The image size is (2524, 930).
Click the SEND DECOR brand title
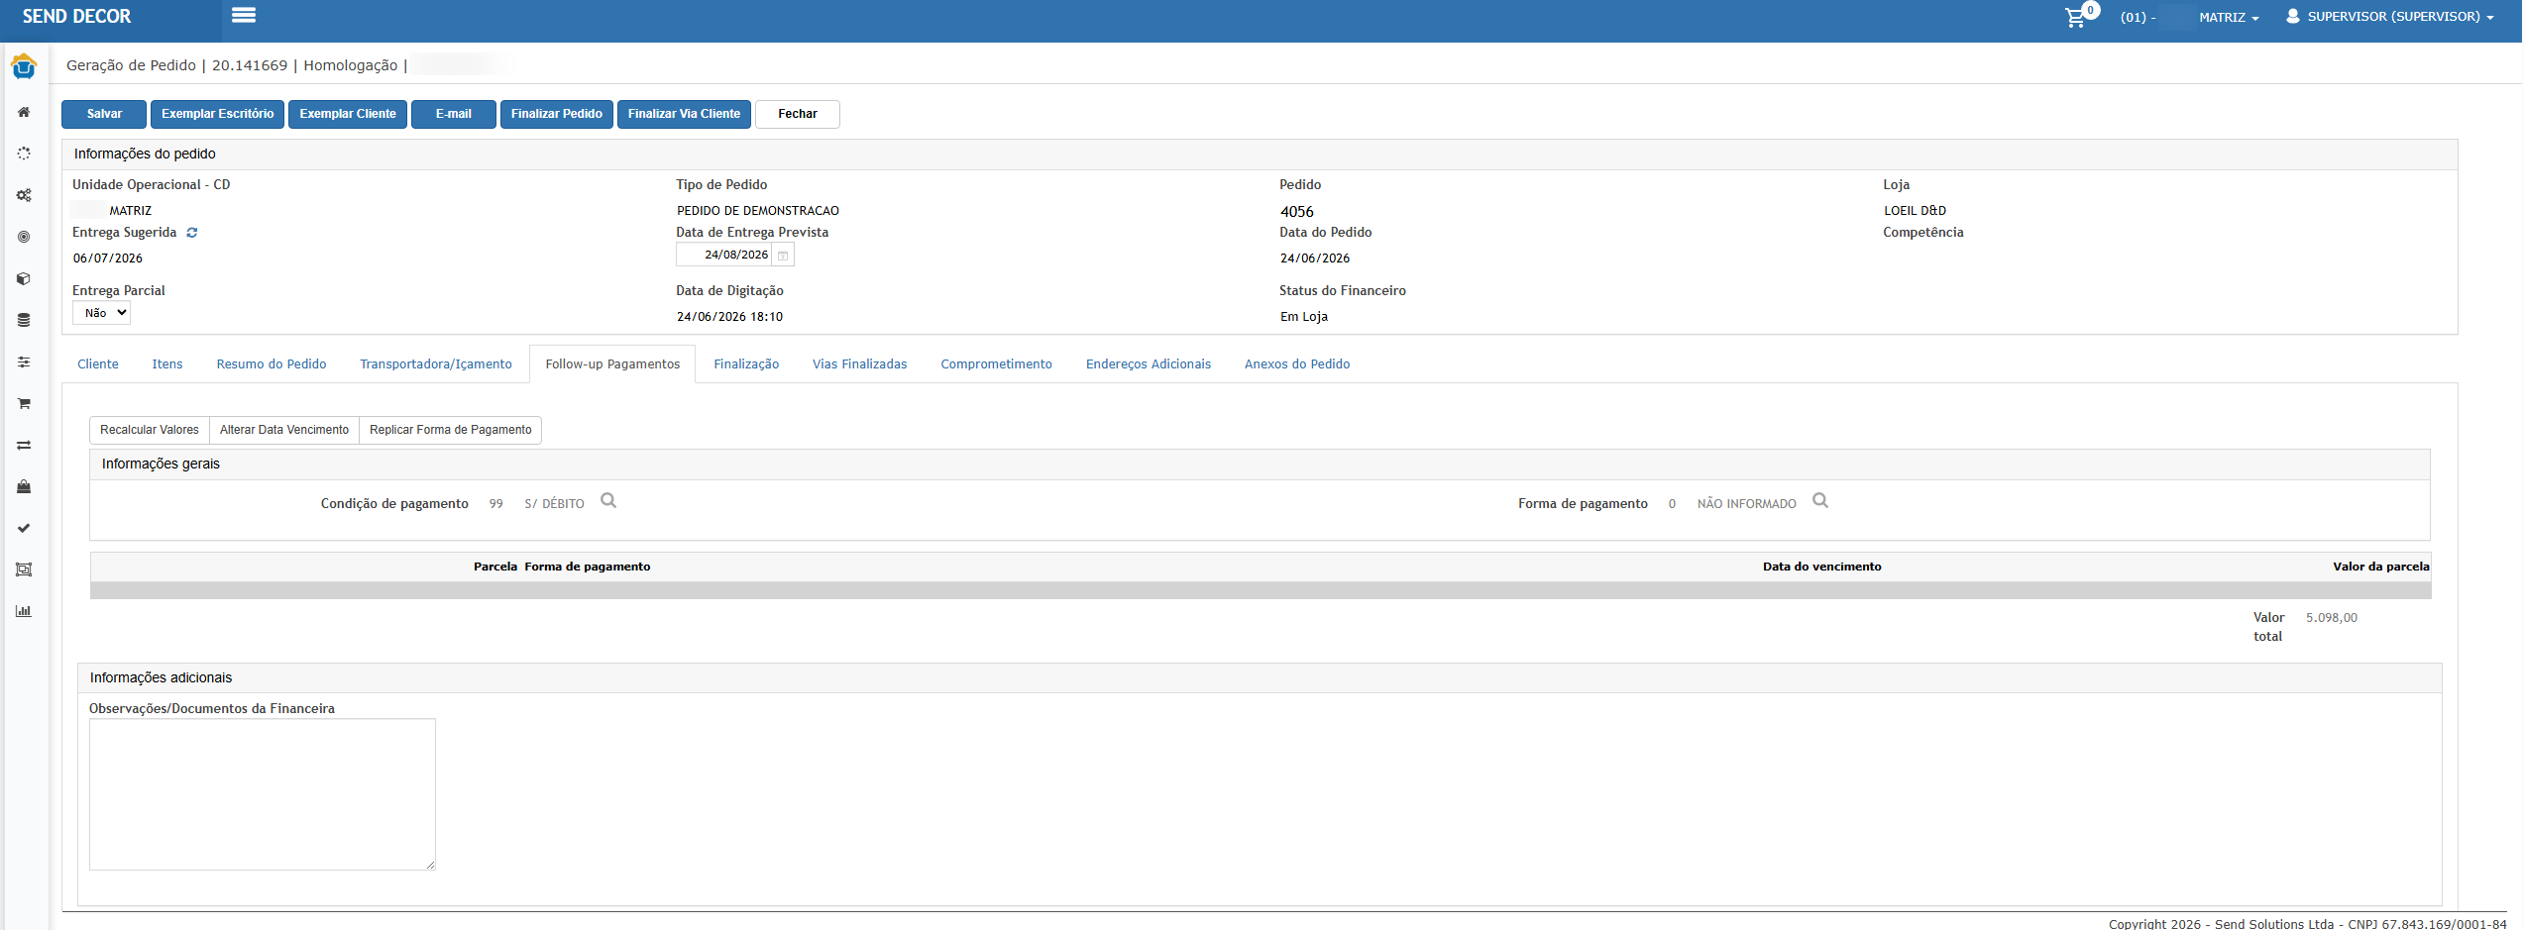77,17
